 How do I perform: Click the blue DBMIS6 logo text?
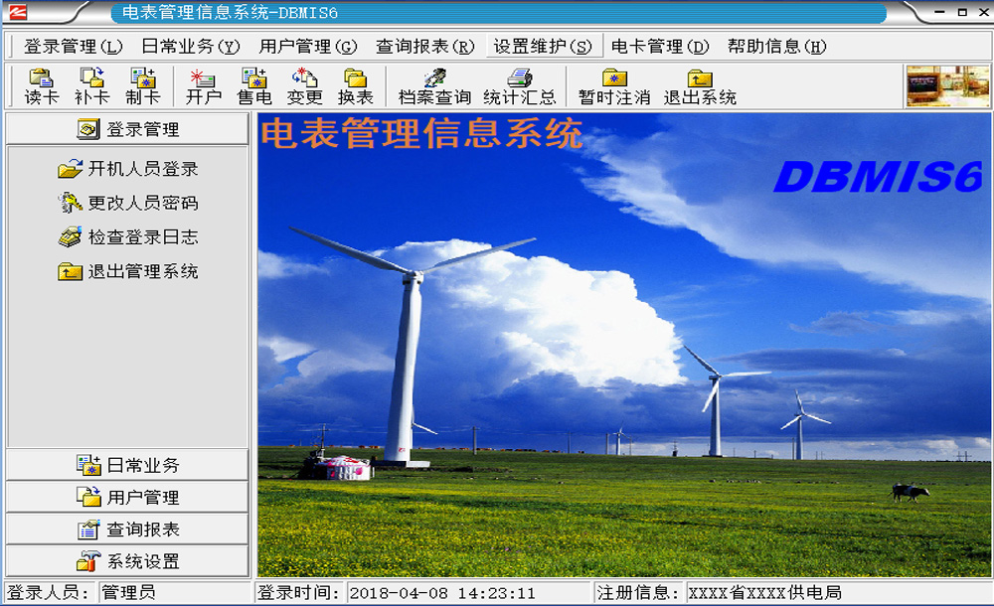click(878, 177)
